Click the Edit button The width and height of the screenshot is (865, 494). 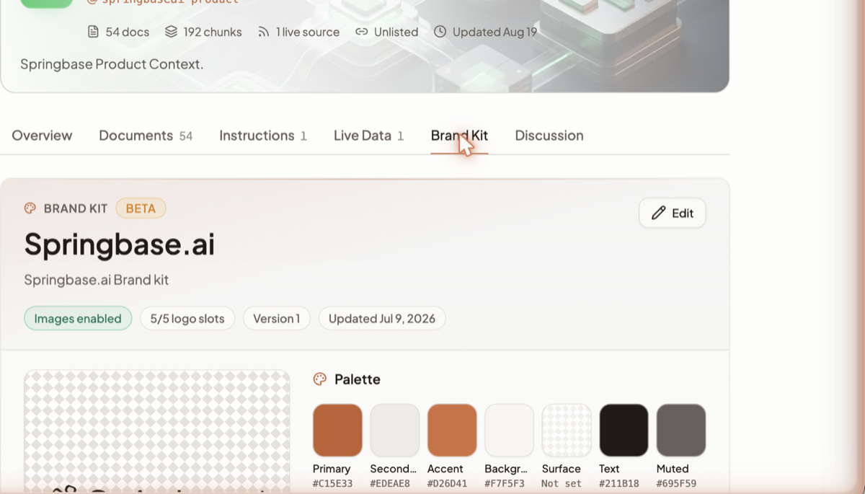pyautogui.click(x=673, y=213)
